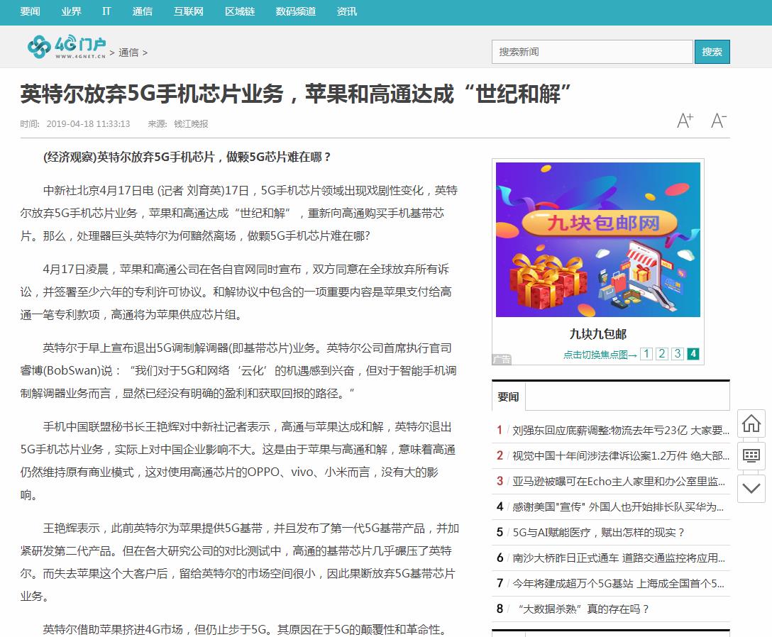772x637 pixels.
Task: Open the 通信 top nav item
Action: 143,11
